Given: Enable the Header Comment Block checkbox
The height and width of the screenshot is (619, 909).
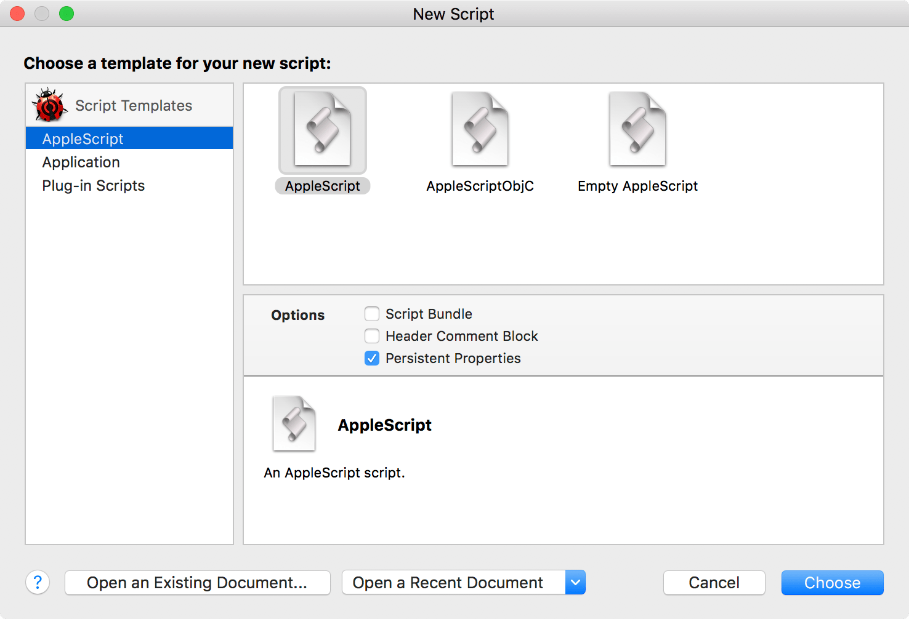Looking at the screenshot, I should pos(372,336).
